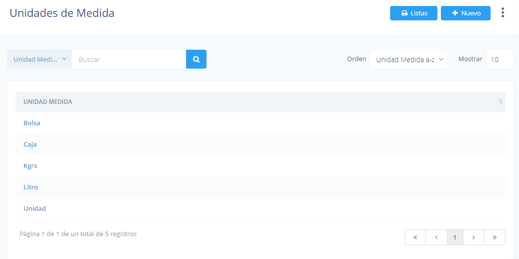The width and height of the screenshot is (519, 259).
Task: Open the Kgrs record
Action: [30, 166]
